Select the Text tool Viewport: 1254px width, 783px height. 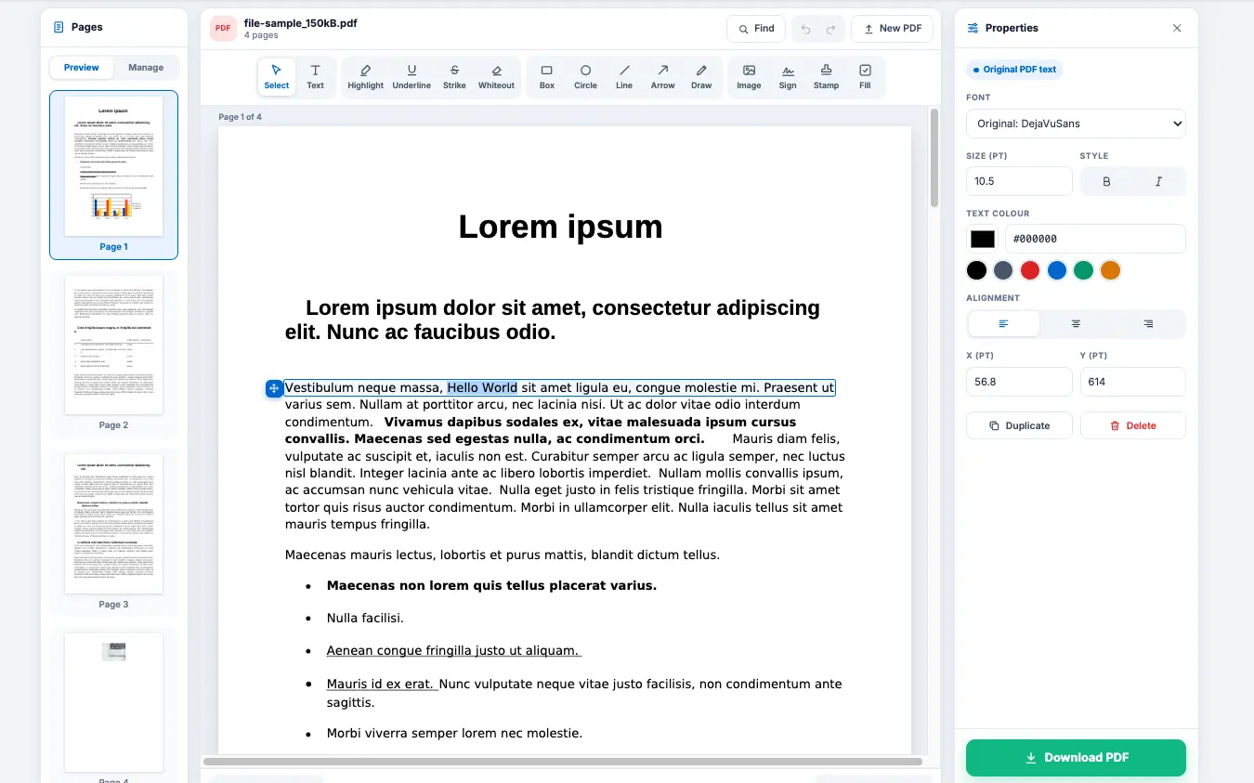pos(316,77)
